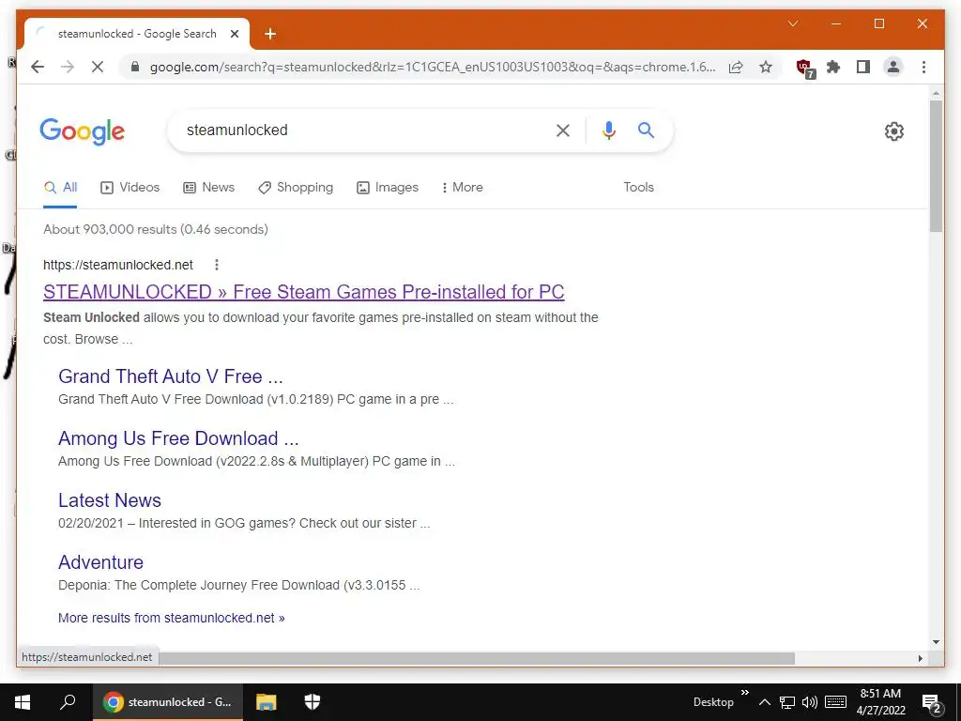Open the Windows Start menu
Screen dimensions: 961x721
[x=23, y=702]
